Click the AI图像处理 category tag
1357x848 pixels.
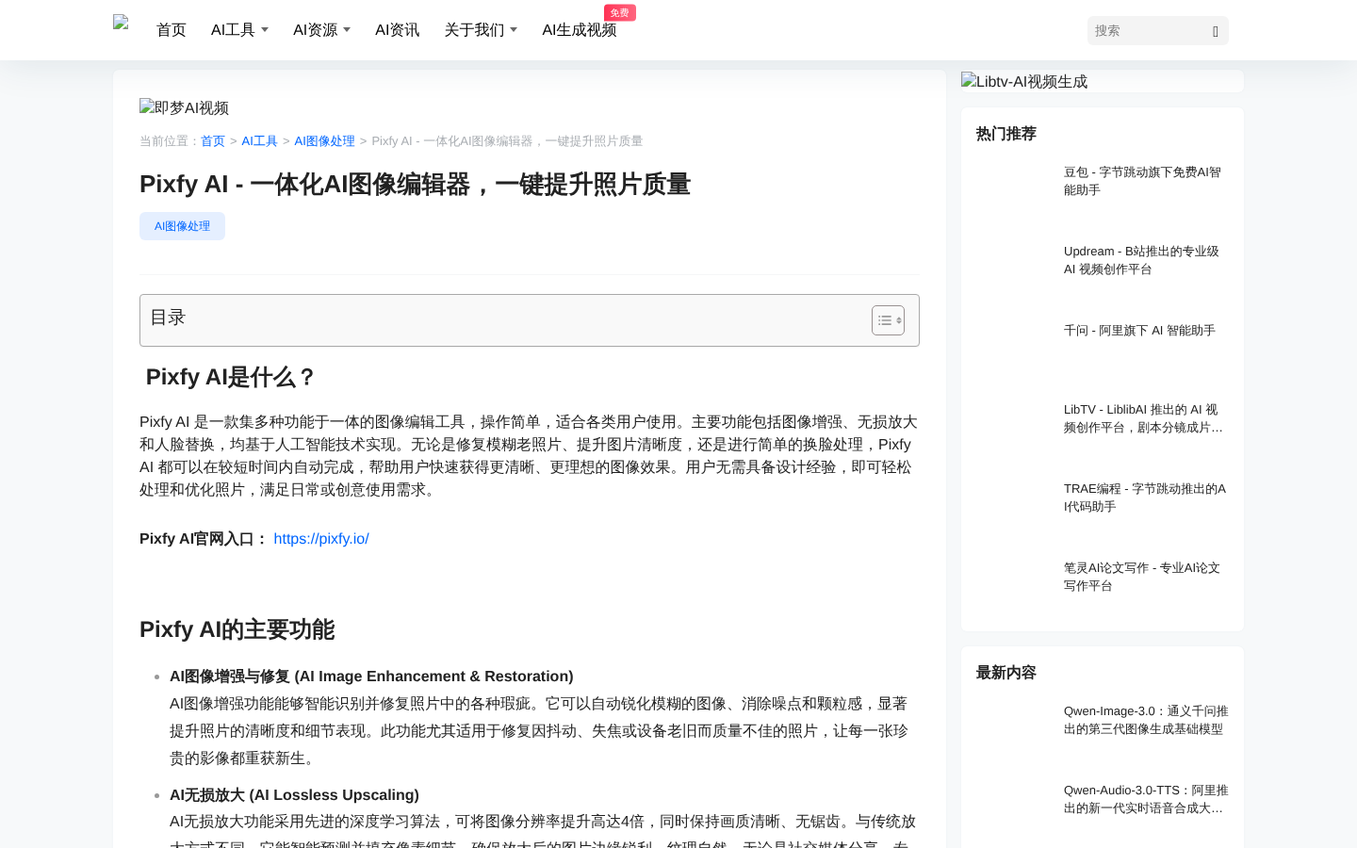[182, 226]
